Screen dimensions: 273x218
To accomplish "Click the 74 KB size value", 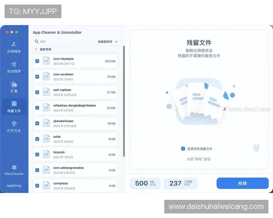I will pyautogui.click(x=111, y=77).
